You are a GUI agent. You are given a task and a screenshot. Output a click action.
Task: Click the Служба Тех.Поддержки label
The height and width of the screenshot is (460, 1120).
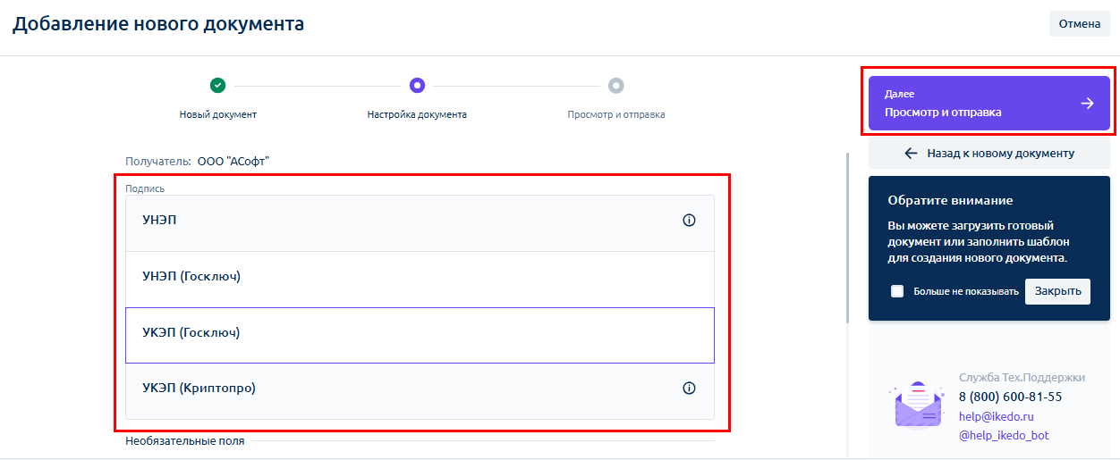point(1022,377)
